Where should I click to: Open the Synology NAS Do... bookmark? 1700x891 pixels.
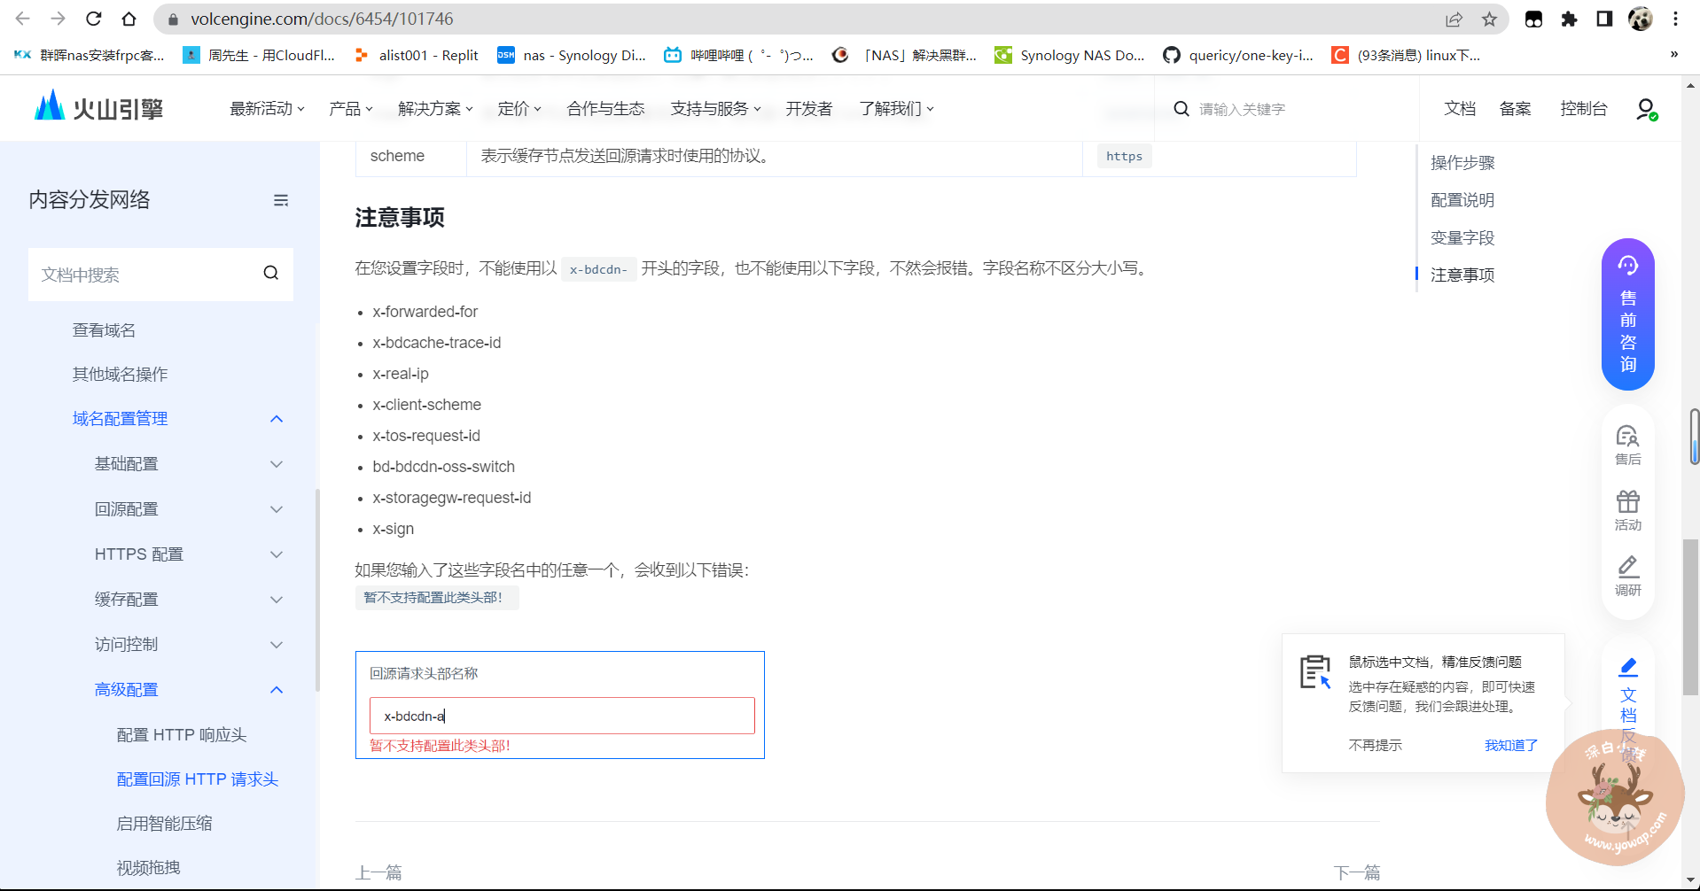(x=1070, y=55)
